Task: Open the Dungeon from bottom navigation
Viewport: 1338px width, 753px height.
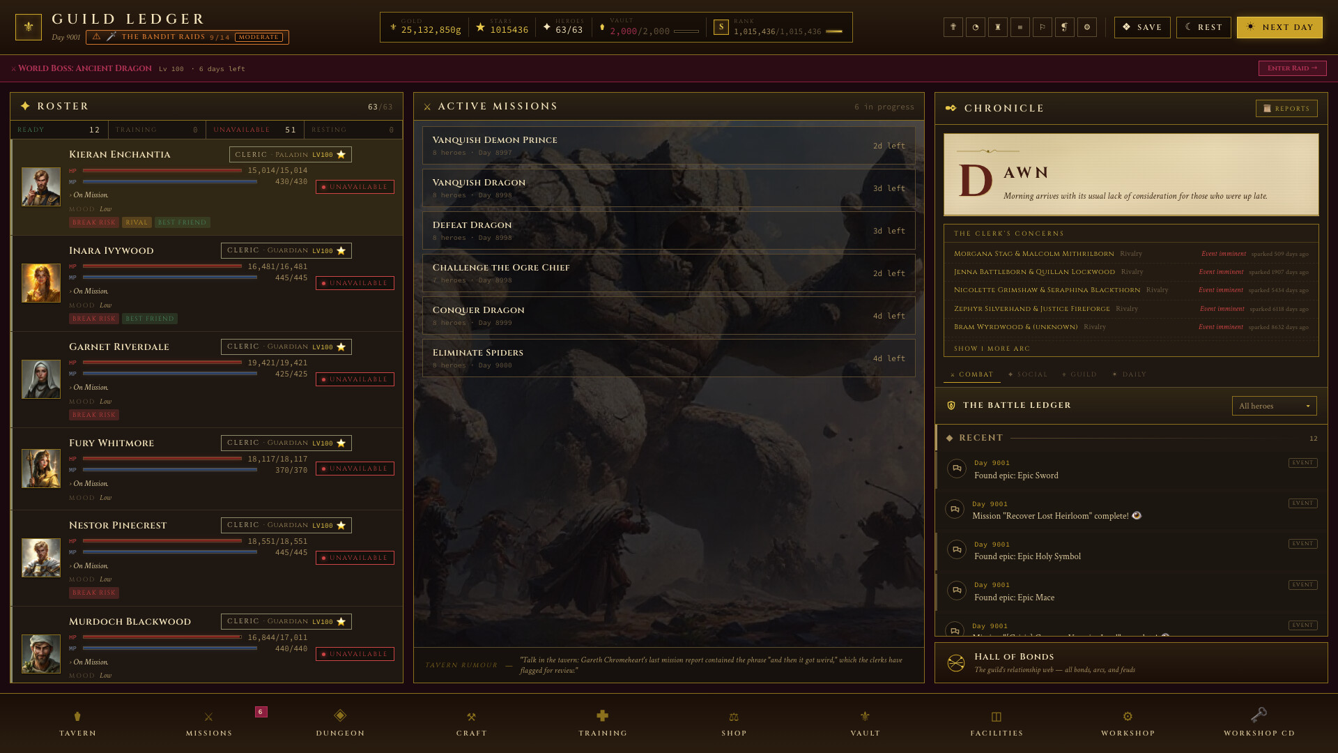Action: (x=340, y=723)
